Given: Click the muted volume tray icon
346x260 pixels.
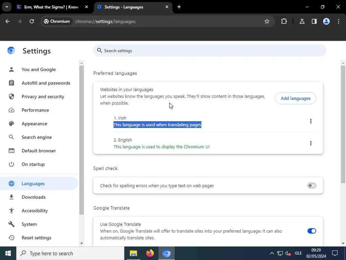Looking at the screenshot, I should 288,253.
